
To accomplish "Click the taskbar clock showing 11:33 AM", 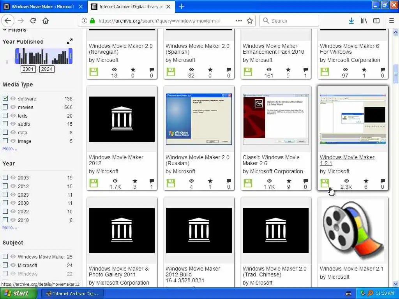I will (385, 294).
